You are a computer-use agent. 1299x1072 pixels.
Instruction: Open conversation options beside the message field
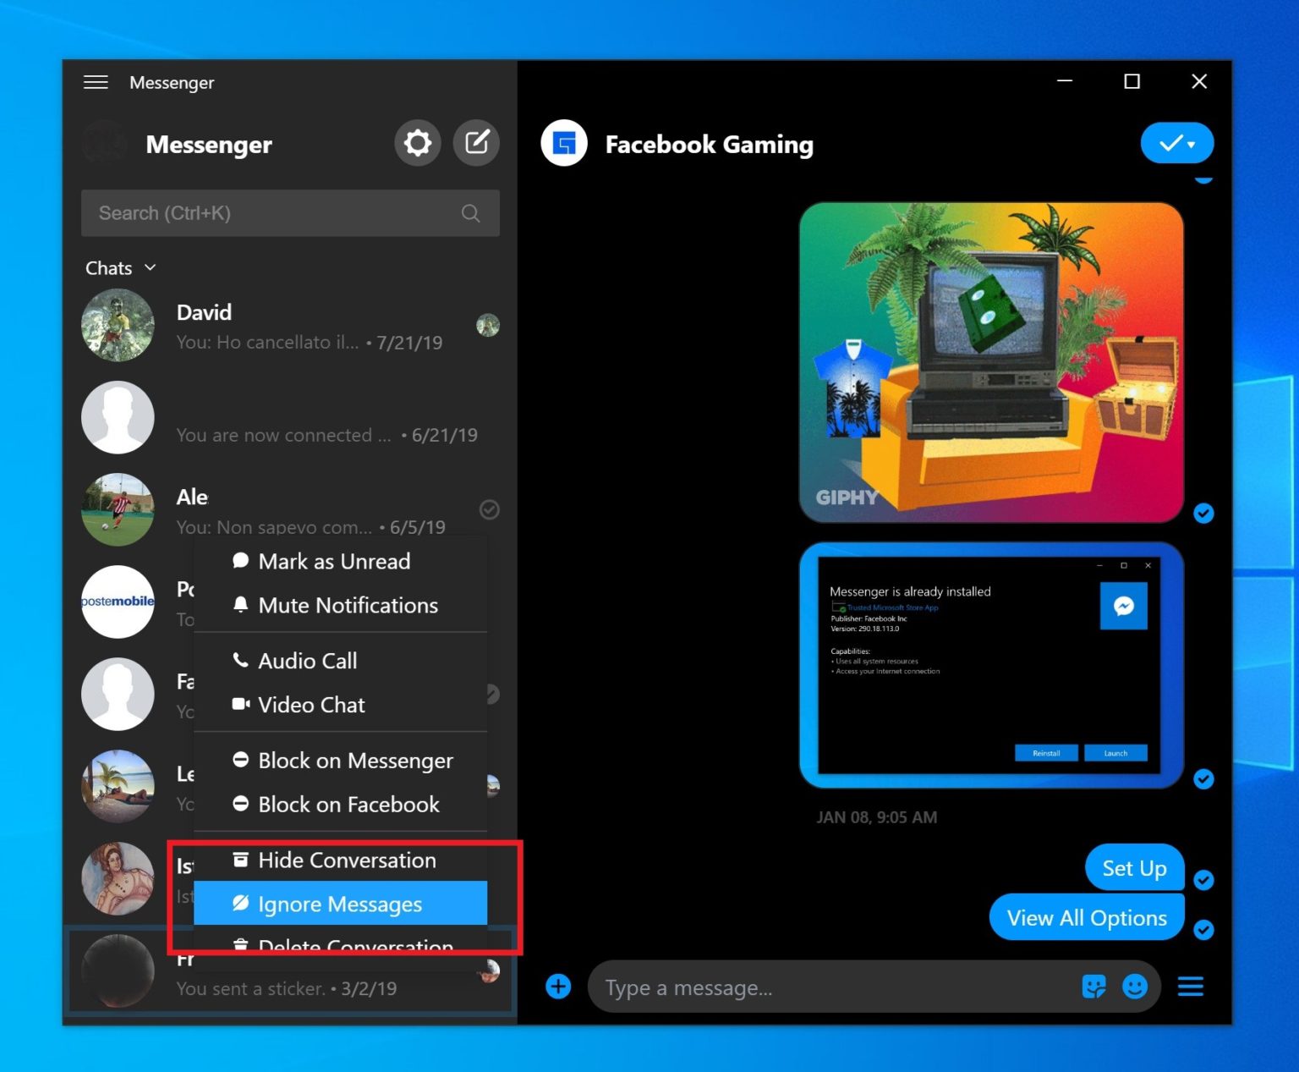pyautogui.click(x=1190, y=987)
